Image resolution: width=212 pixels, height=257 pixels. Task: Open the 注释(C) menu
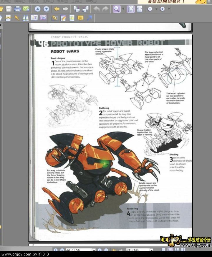pyautogui.click(x=48, y=1)
